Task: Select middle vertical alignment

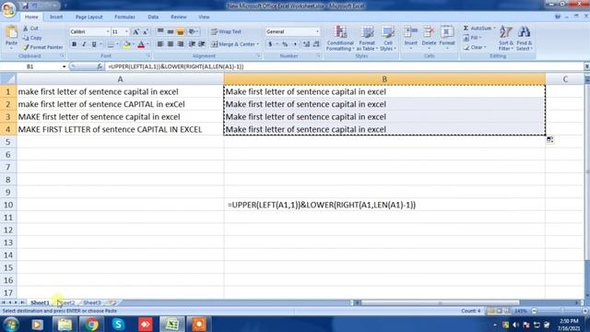Action: tap(171, 31)
